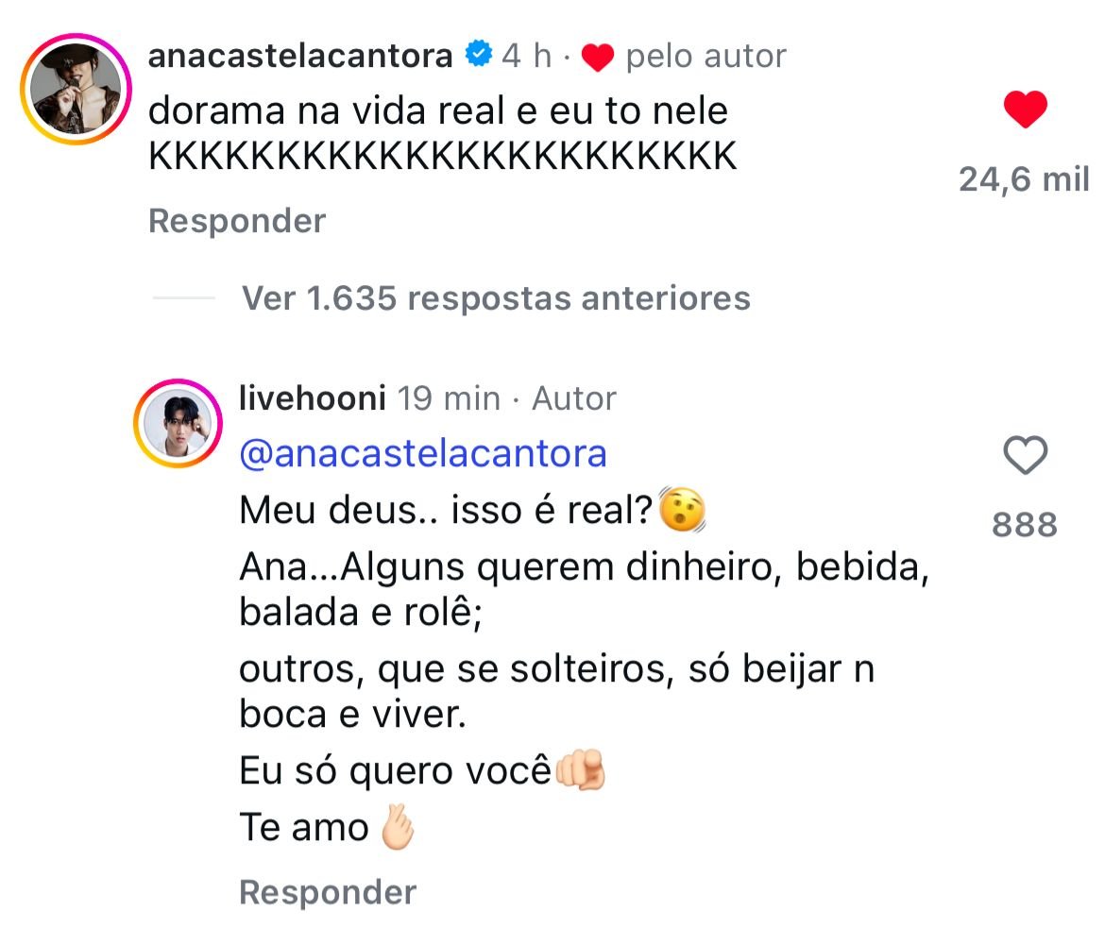Open anacastelacantora's profile picture

pyautogui.click(x=76, y=89)
